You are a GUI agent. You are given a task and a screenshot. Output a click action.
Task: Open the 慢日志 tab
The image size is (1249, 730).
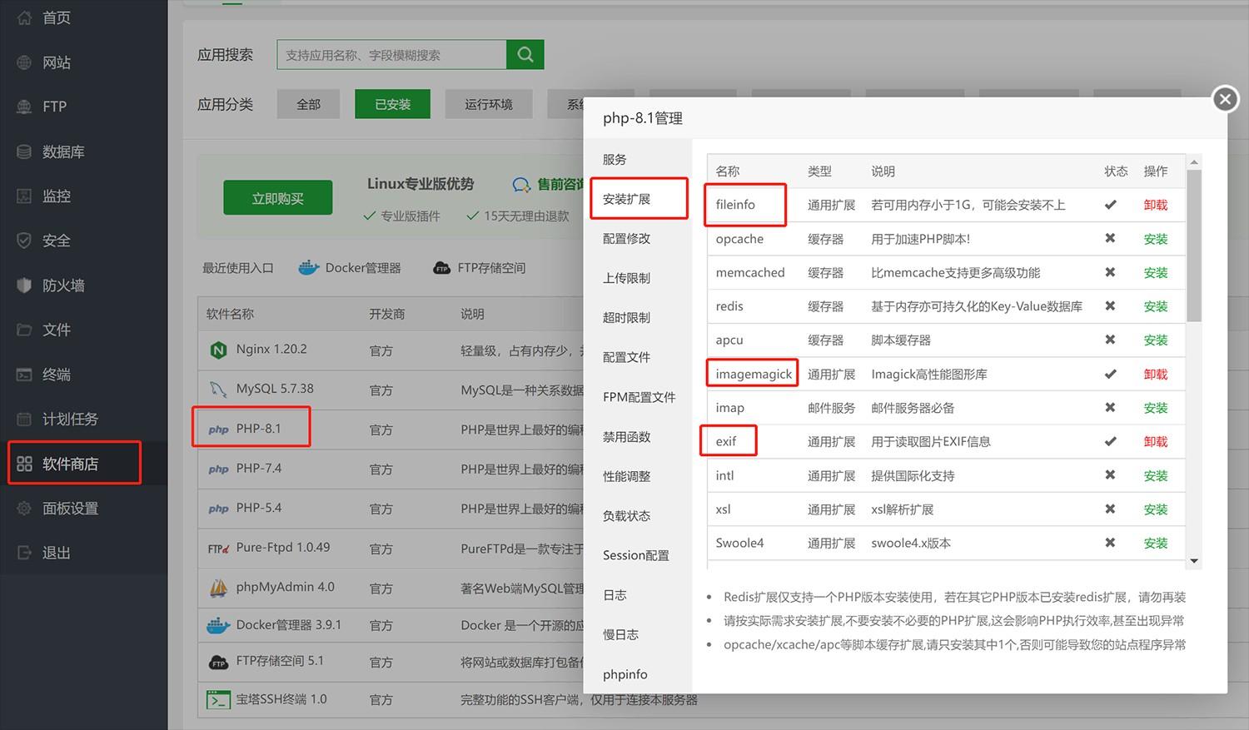click(621, 634)
